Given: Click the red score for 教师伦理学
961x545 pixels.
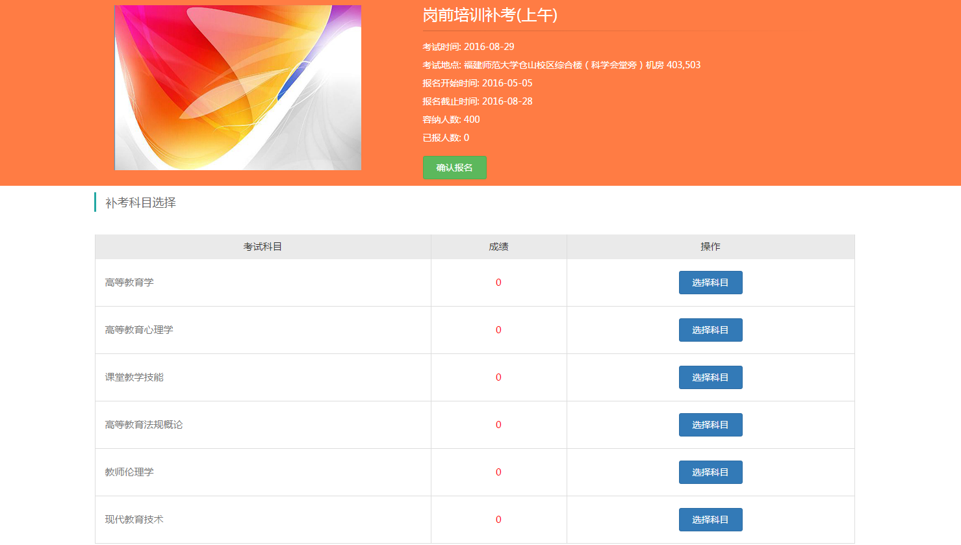Looking at the screenshot, I should coord(498,472).
